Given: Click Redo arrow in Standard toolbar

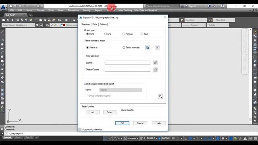Looking at the screenshot, I should click(x=66, y=20).
